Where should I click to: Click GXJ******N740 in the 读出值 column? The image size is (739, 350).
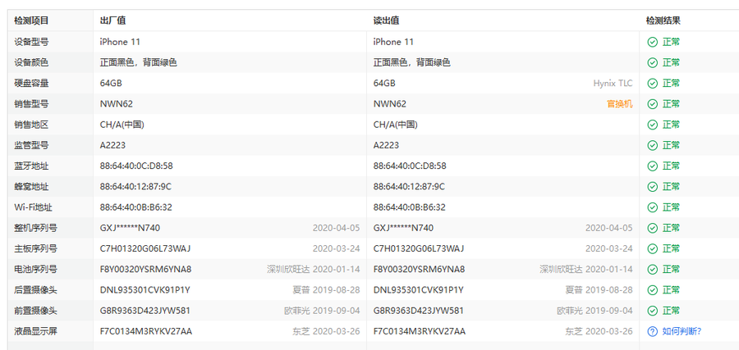click(403, 228)
